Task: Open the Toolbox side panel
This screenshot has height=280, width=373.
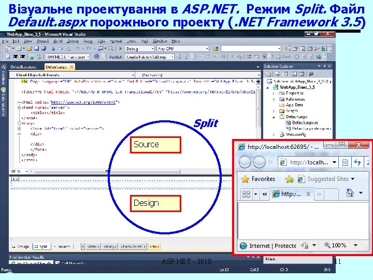Action: point(3,75)
